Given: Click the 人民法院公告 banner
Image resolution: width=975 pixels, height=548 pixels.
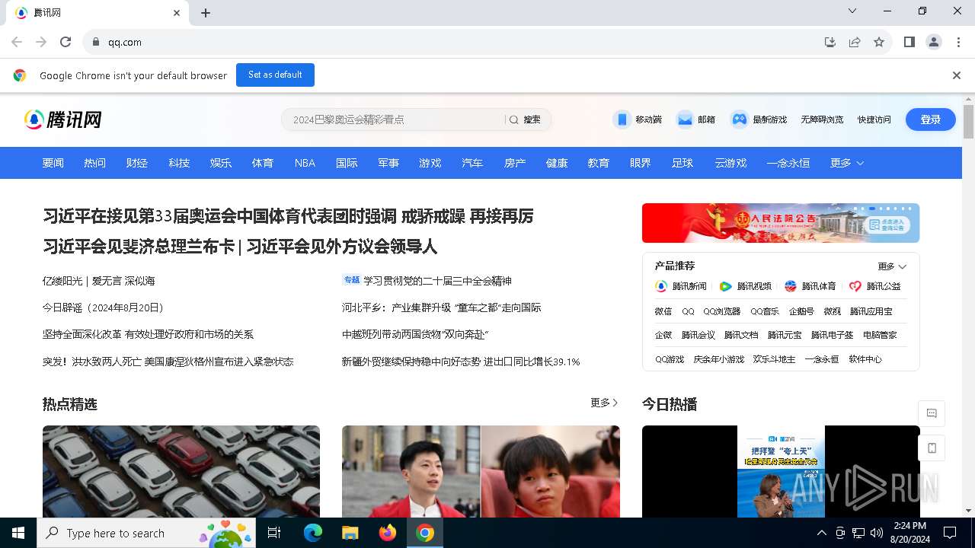Looking at the screenshot, I should click(x=781, y=223).
